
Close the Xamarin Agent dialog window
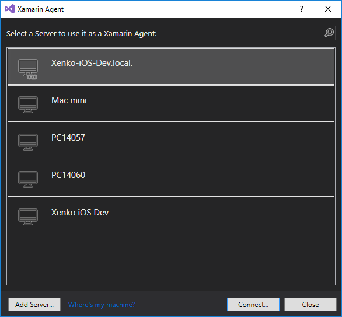point(328,9)
